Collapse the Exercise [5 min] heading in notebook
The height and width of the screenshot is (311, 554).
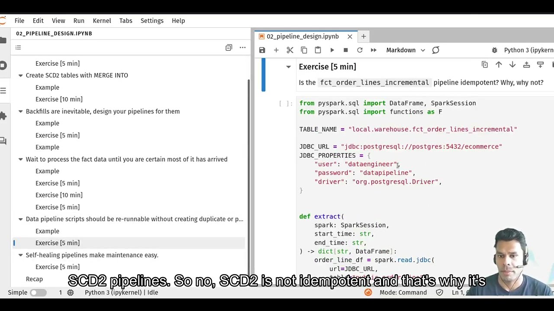click(x=288, y=67)
